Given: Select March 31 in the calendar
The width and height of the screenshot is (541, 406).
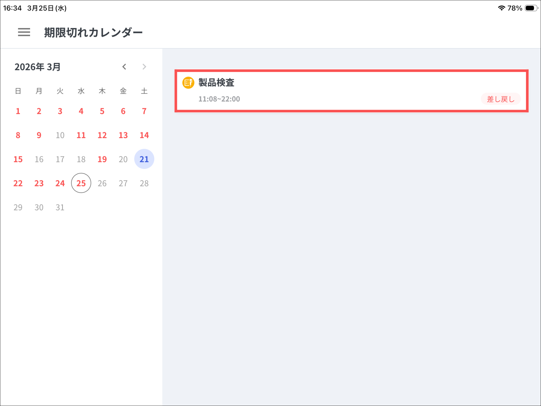Looking at the screenshot, I should click(x=60, y=207).
